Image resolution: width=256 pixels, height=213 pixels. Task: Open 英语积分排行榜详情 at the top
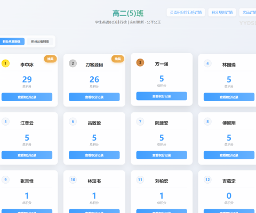pos(186,12)
